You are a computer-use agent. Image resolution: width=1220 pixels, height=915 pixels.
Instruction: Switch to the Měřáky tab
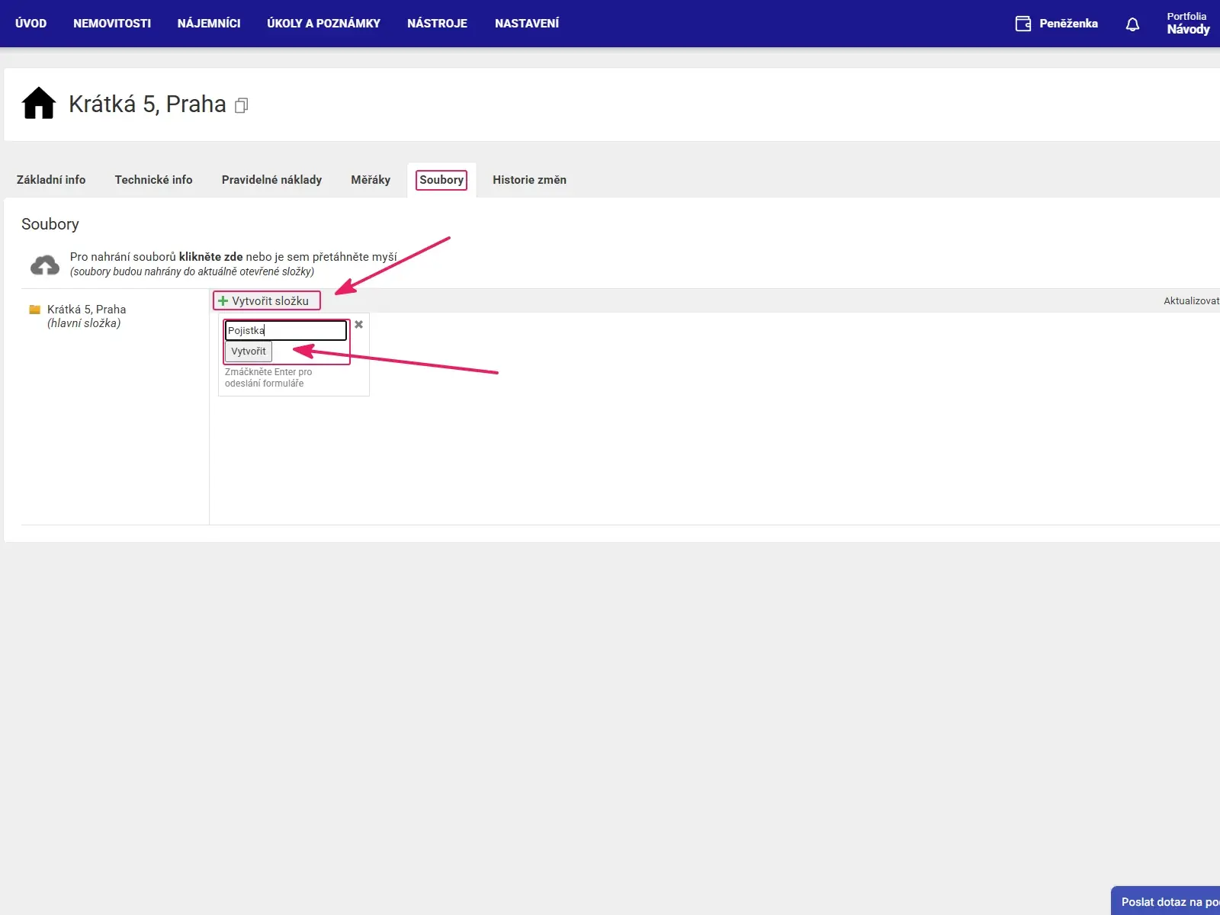(x=371, y=180)
